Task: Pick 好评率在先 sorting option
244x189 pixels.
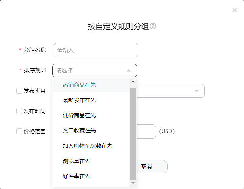Action: click(91, 176)
